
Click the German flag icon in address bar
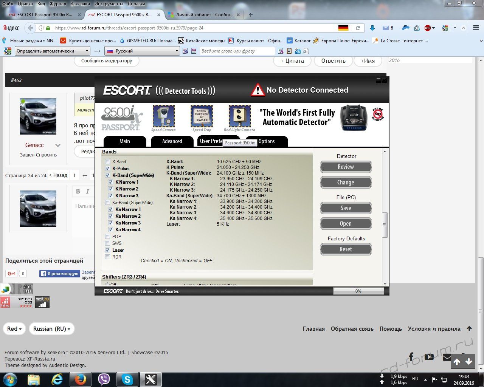(x=343, y=28)
